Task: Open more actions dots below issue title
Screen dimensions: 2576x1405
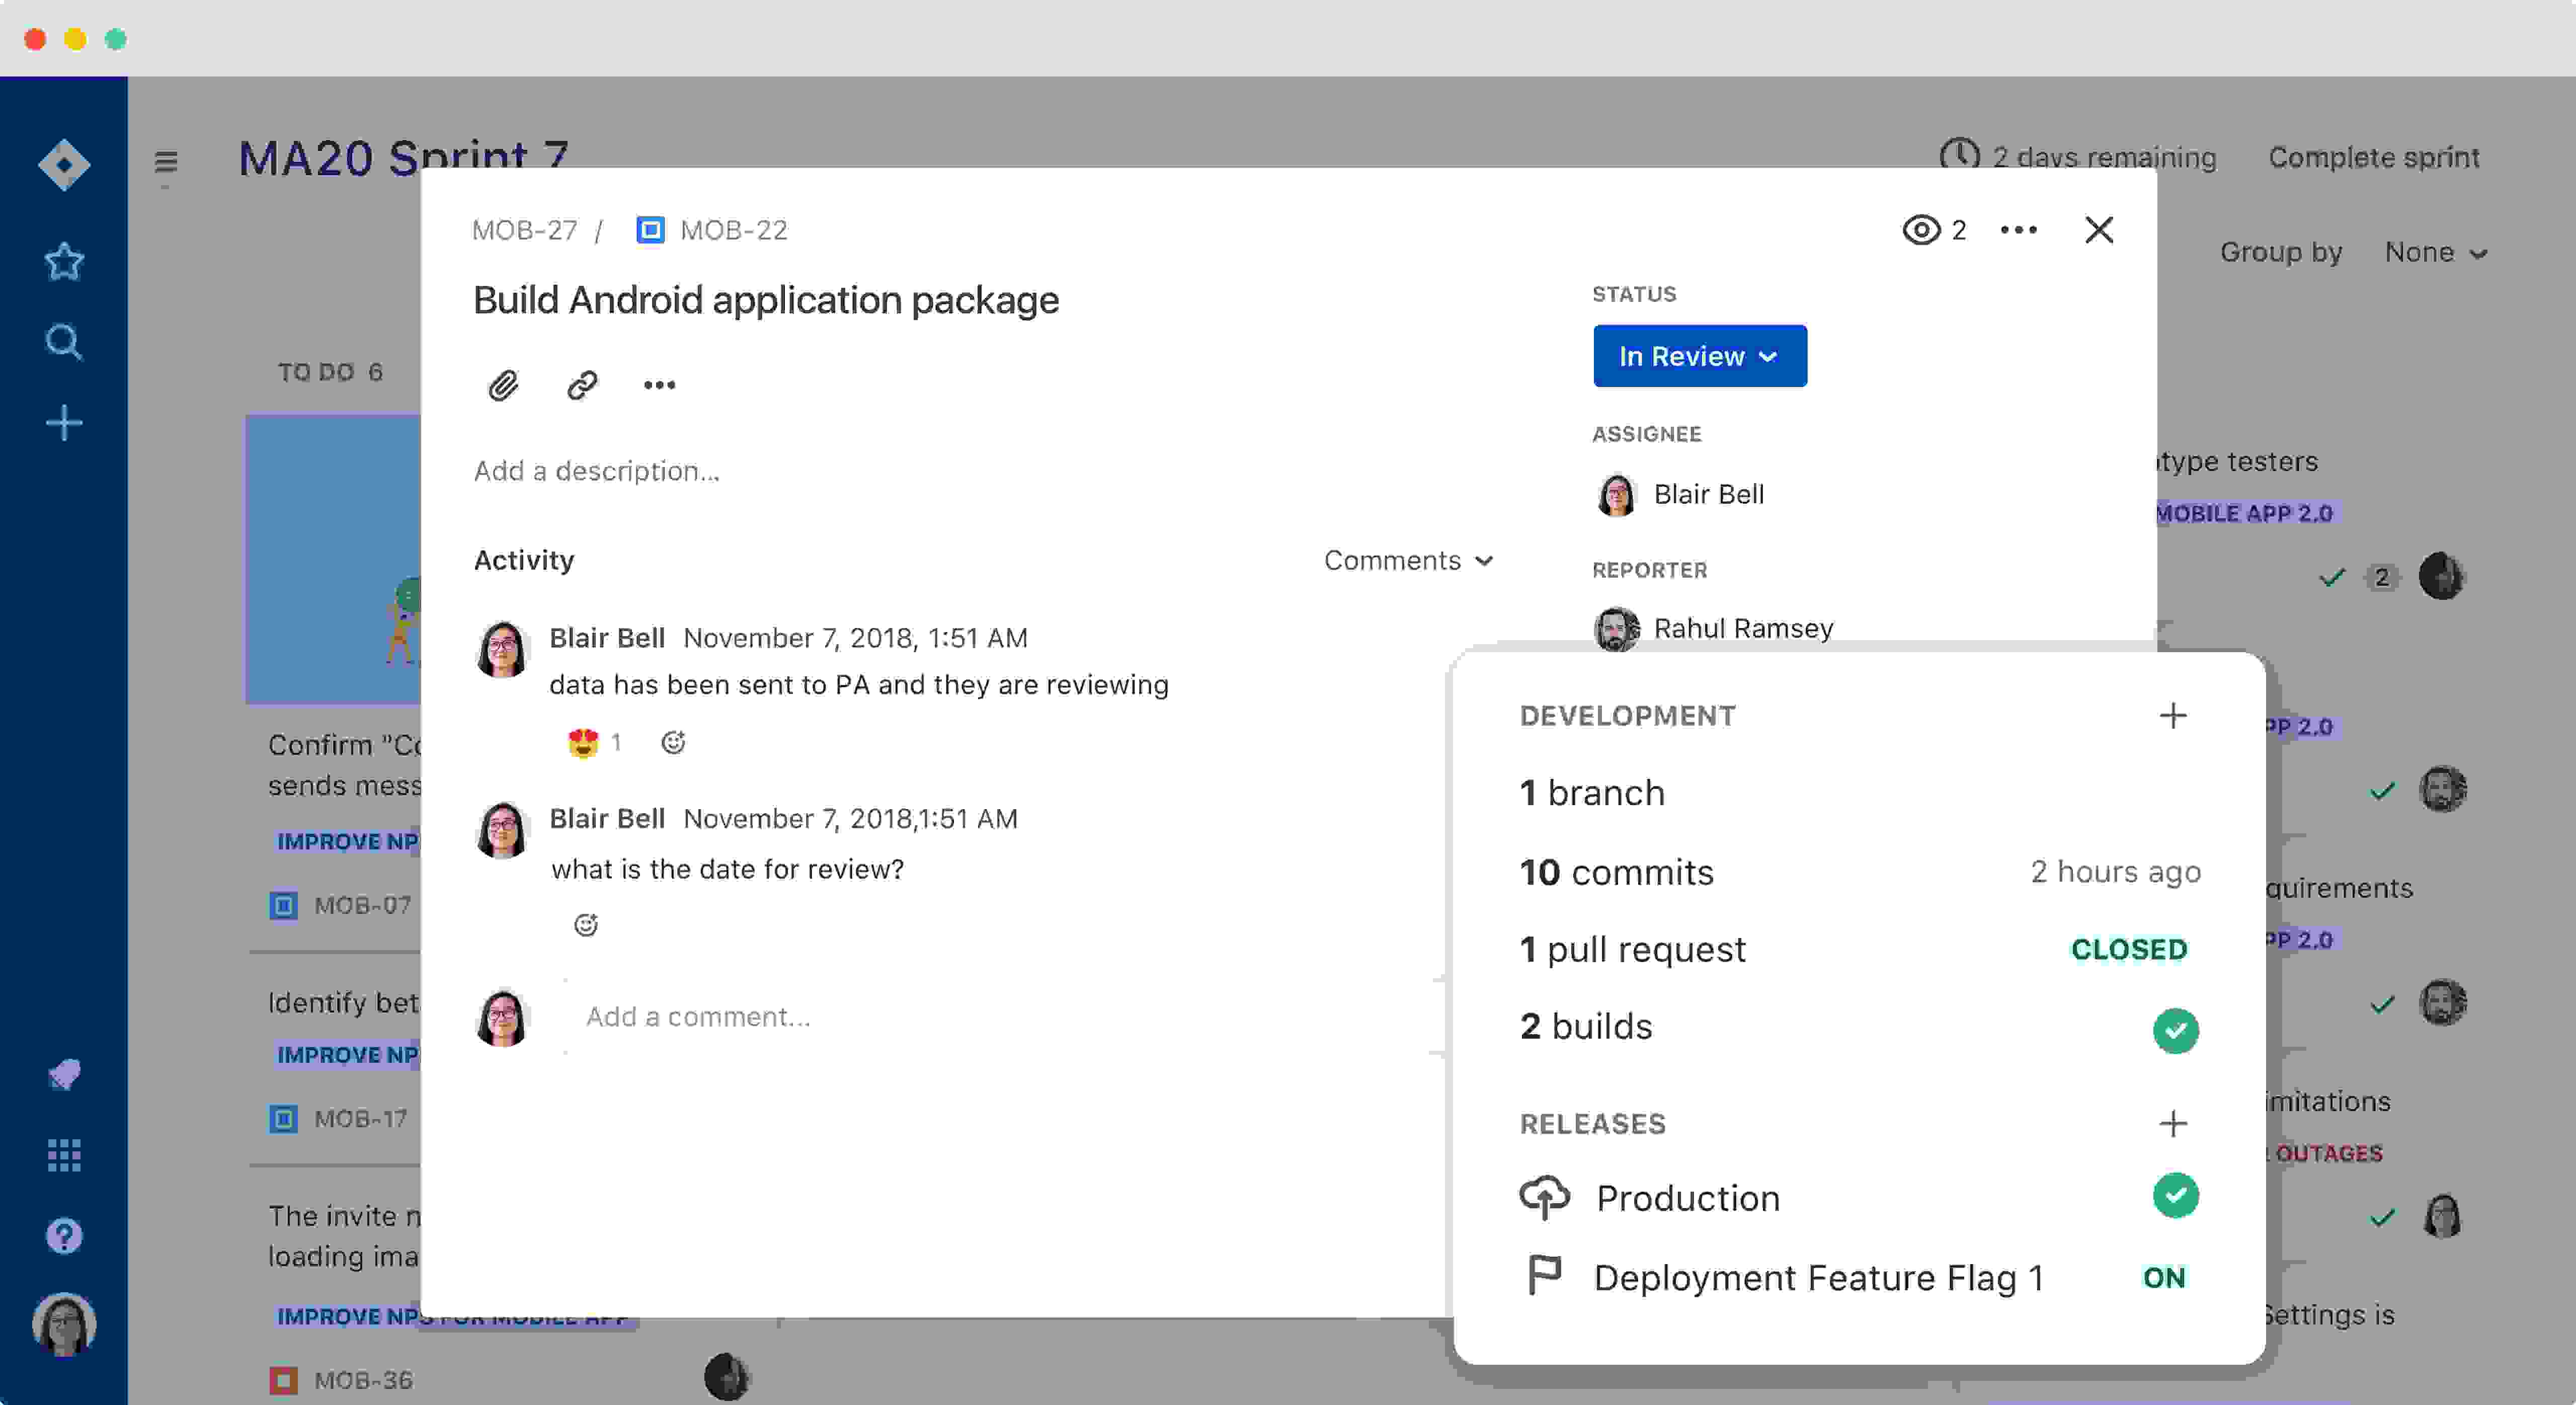Action: coord(659,385)
